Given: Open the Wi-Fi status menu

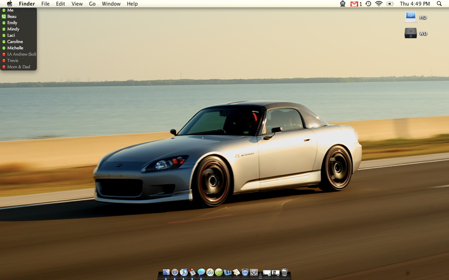Looking at the screenshot, I should click(379, 4).
